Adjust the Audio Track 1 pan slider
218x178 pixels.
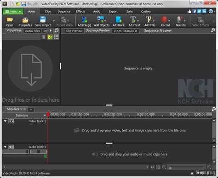[39, 152]
